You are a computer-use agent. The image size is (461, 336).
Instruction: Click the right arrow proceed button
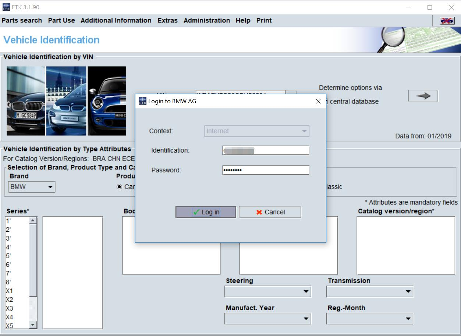(x=423, y=96)
